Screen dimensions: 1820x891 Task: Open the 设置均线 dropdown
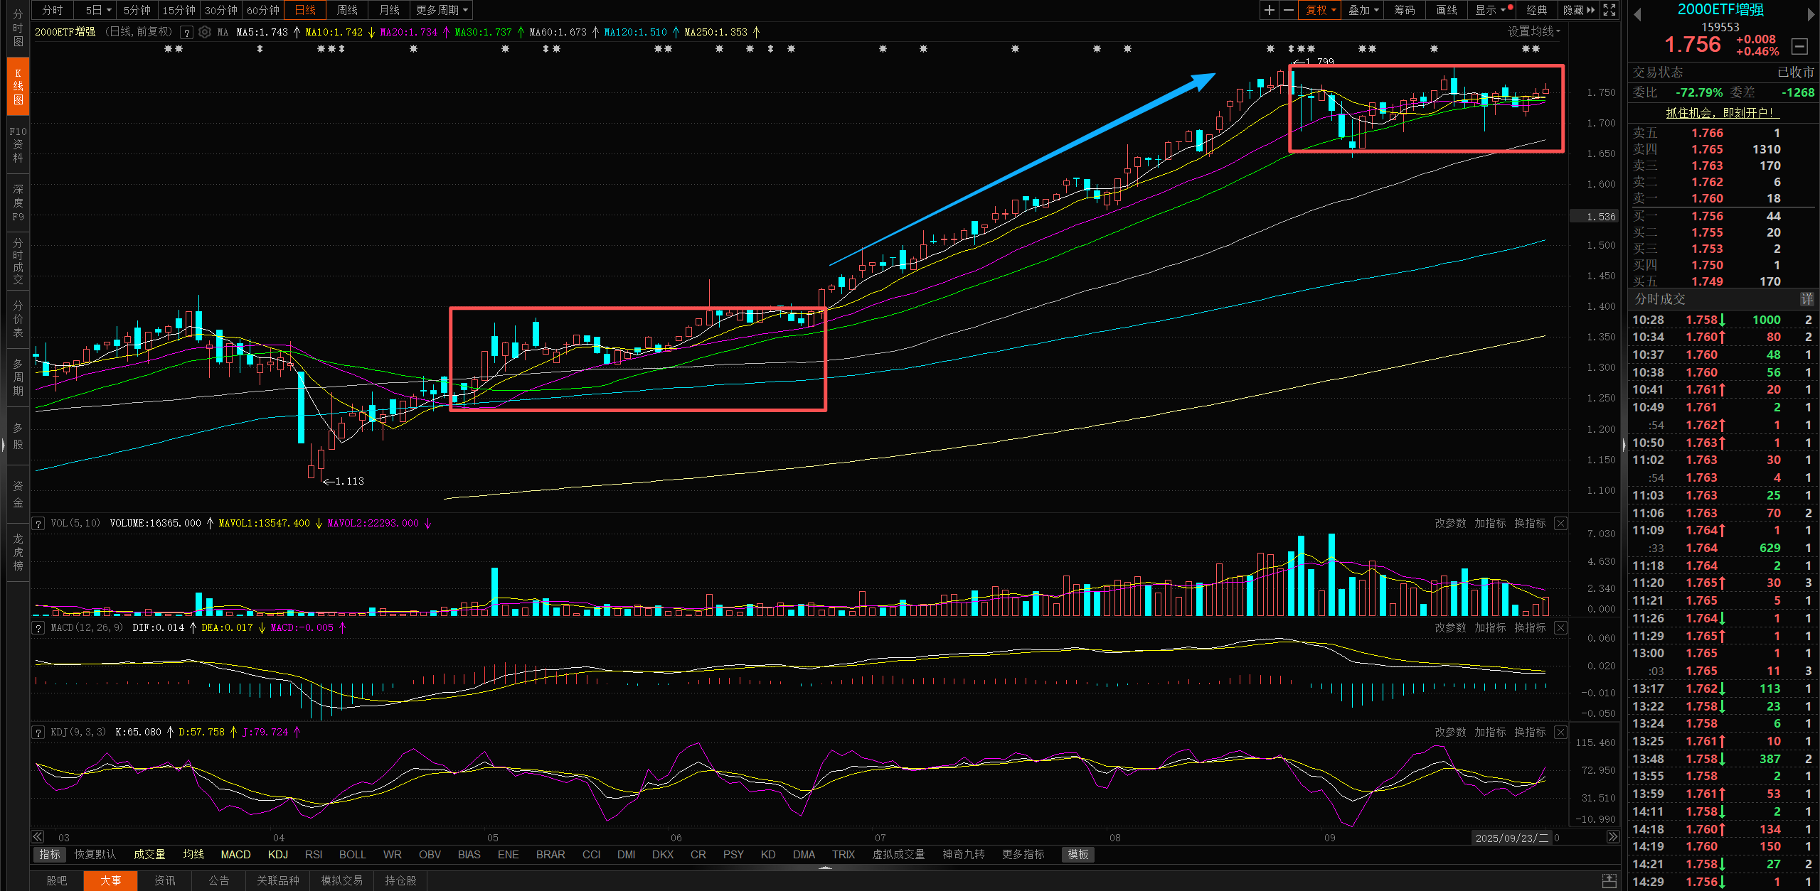tap(1534, 32)
